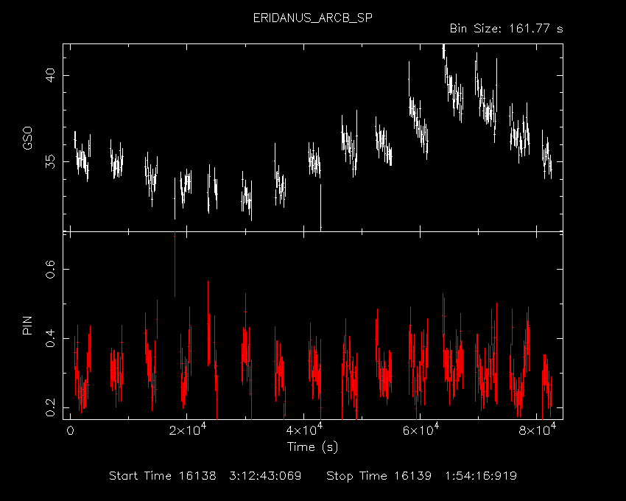This screenshot has height=501, width=626.
Task: Click the time axis value 8×10^4
Action: click(538, 430)
